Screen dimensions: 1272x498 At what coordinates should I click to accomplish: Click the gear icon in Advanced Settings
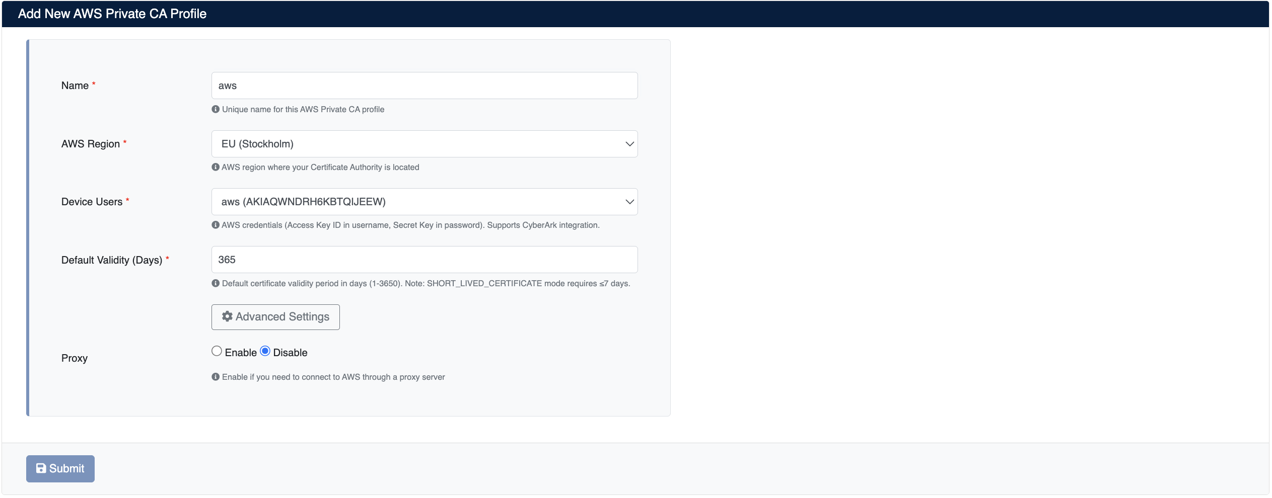pyautogui.click(x=228, y=316)
